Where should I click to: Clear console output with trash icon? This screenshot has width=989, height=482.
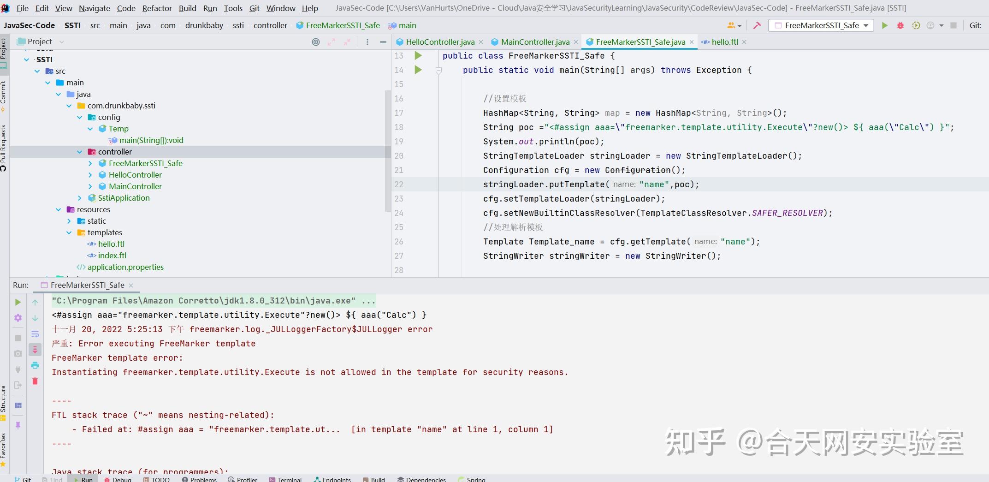[35, 381]
